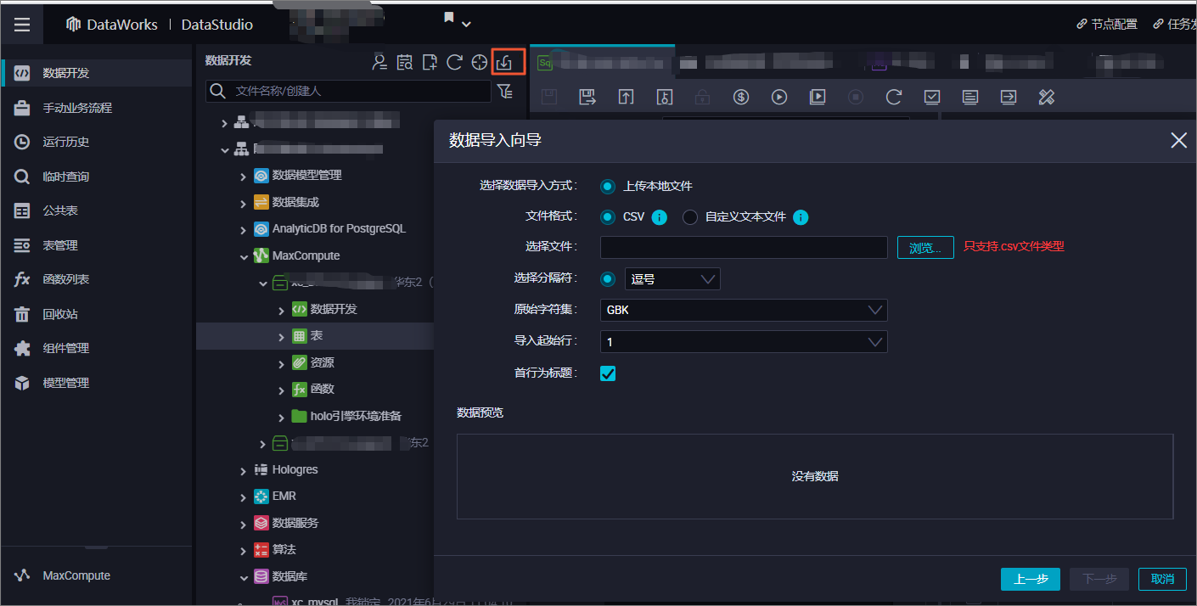Open the GBK charset dropdown

click(744, 311)
